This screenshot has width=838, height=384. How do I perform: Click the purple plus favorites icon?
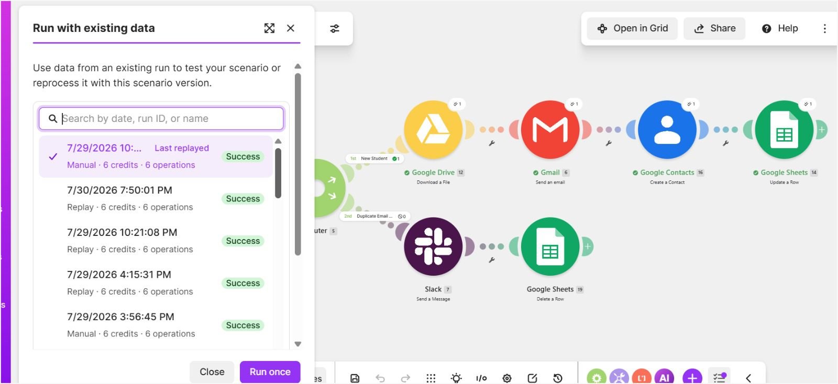pos(692,377)
